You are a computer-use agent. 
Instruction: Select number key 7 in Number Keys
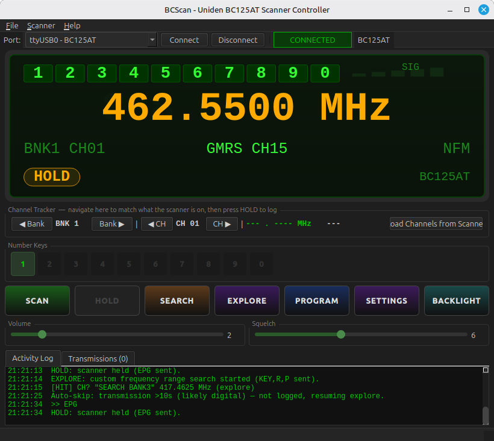[x=182, y=264]
